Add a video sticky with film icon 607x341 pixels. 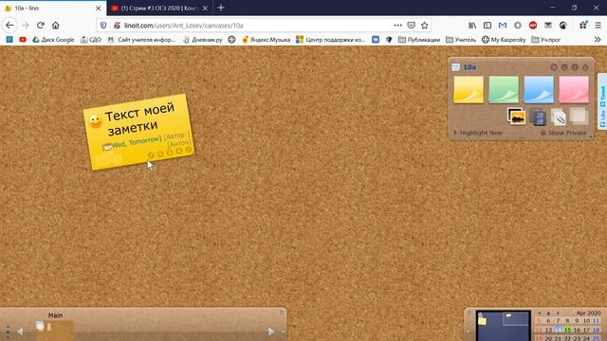[538, 117]
